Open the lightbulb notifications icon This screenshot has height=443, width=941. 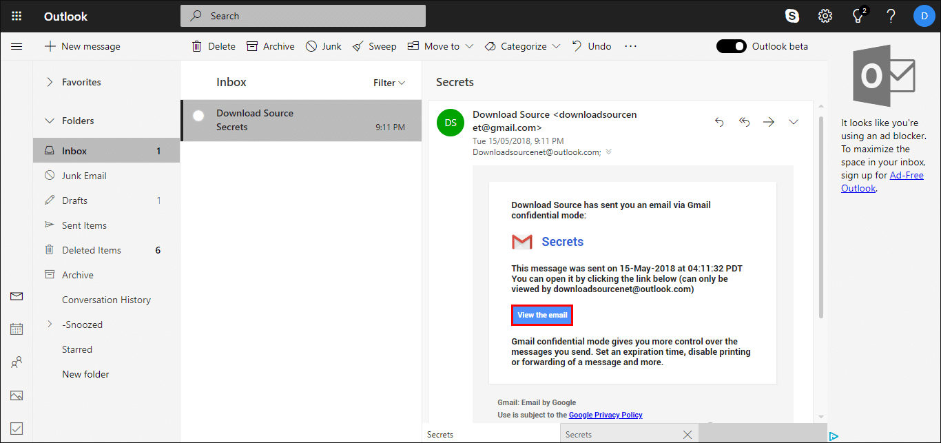pyautogui.click(x=858, y=16)
